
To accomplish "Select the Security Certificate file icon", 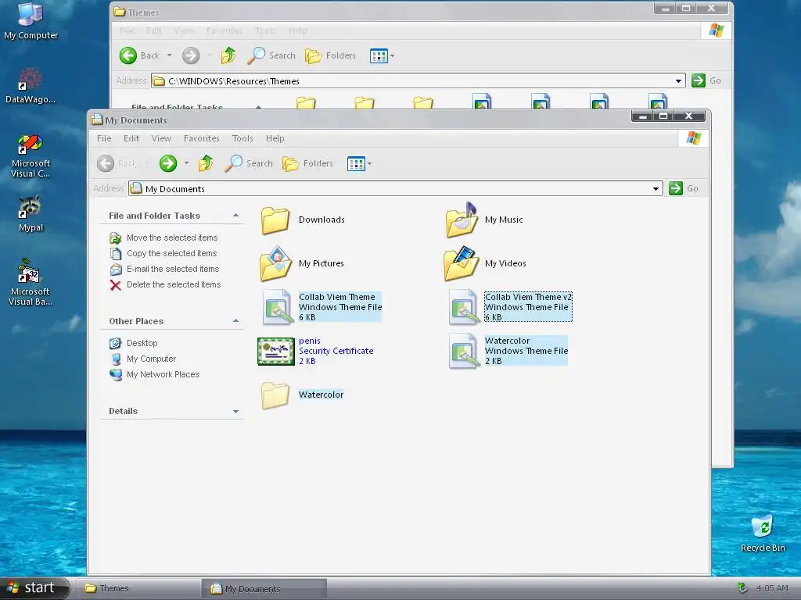I will (x=276, y=351).
